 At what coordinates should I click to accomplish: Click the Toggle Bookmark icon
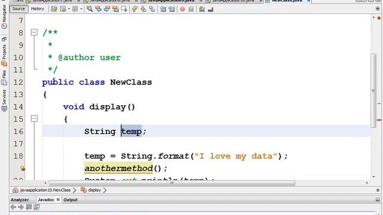tap(152, 10)
